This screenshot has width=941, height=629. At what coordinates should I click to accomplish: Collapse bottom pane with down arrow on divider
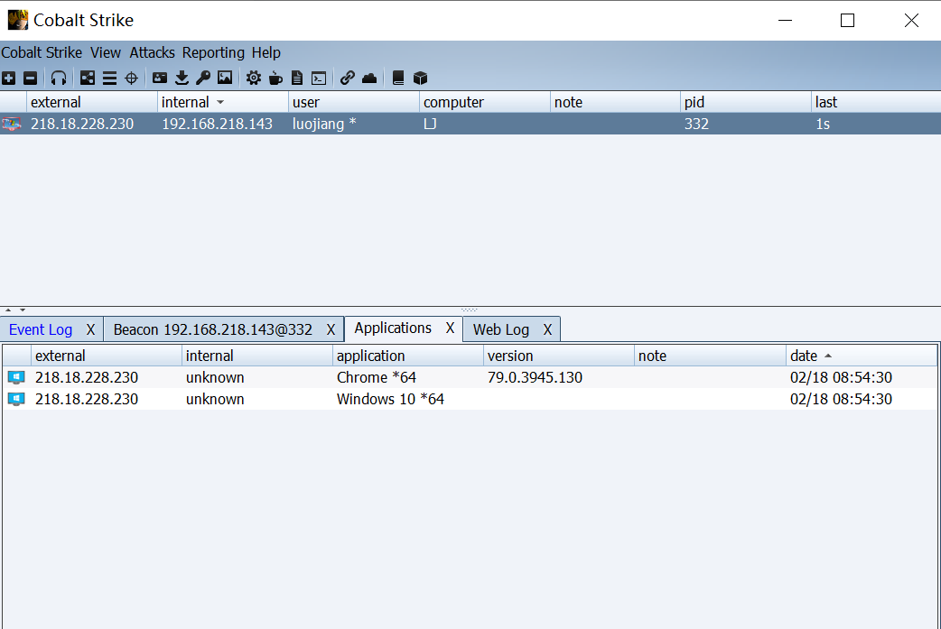pos(23,310)
